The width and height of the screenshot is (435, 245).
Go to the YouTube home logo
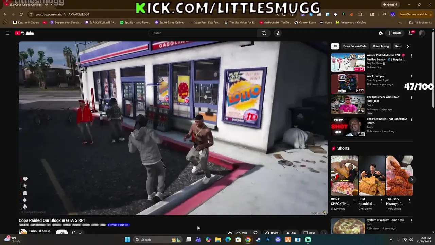tap(24, 33)
